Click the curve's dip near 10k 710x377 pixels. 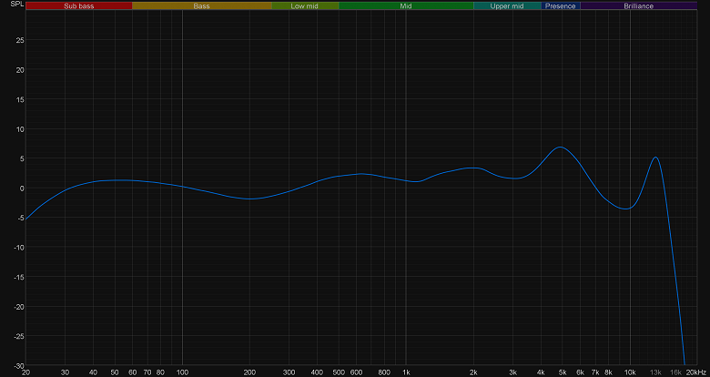click(626, 209)
